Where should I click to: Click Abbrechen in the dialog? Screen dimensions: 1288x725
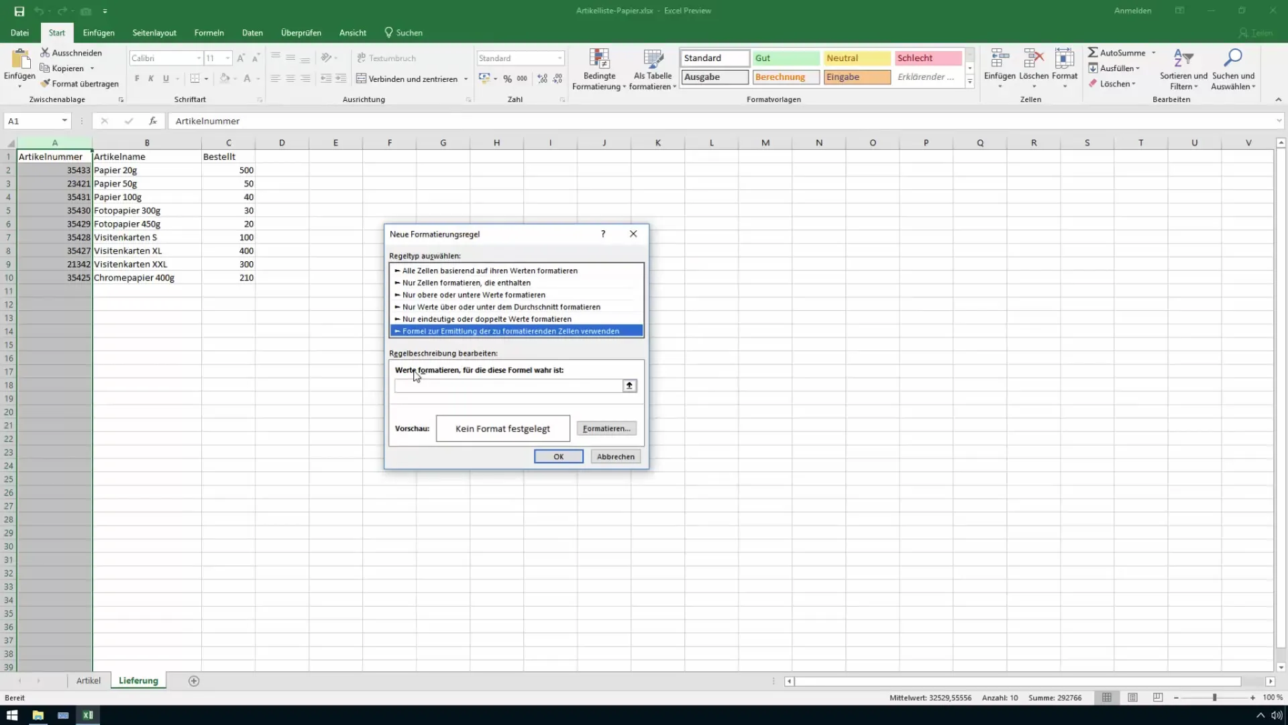point(616,456)
